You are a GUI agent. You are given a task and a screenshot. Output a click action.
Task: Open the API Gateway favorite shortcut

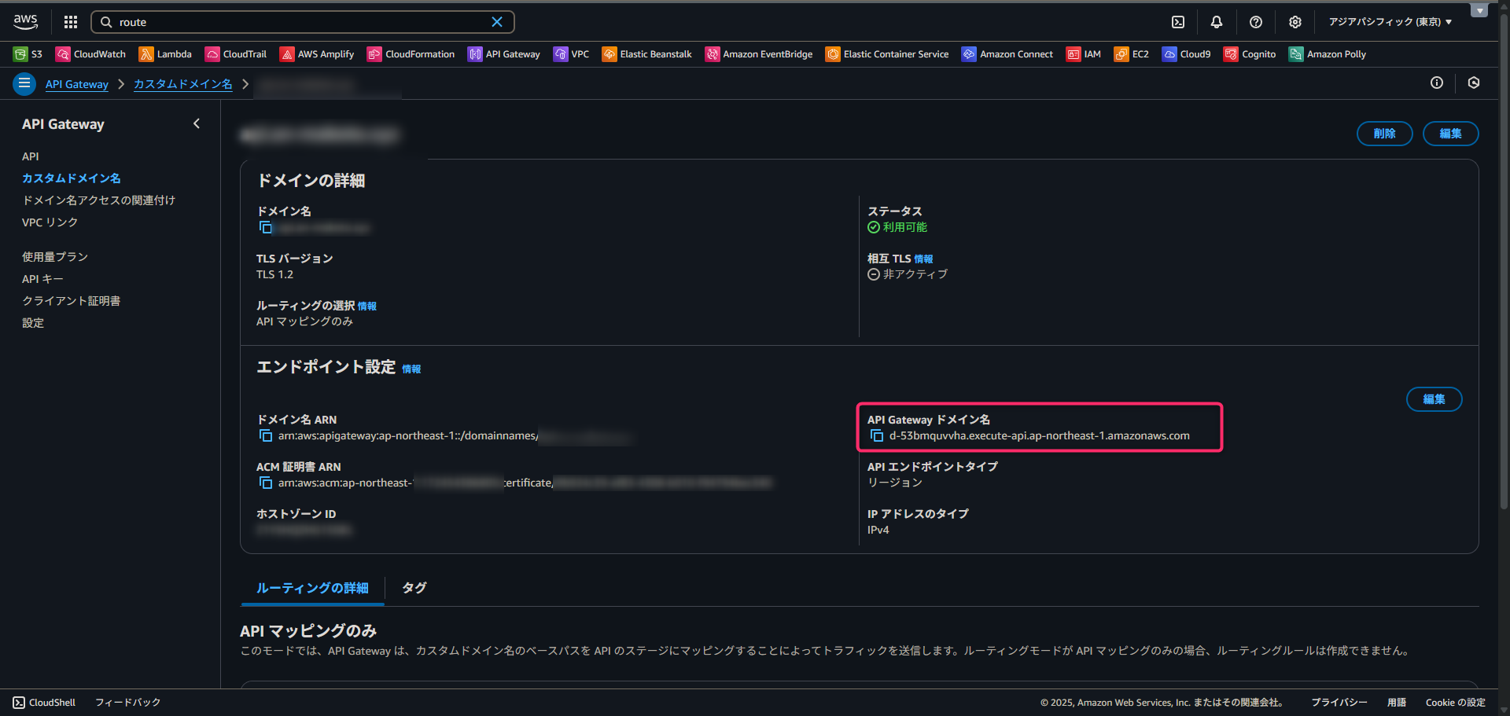(x=504, y=54)
